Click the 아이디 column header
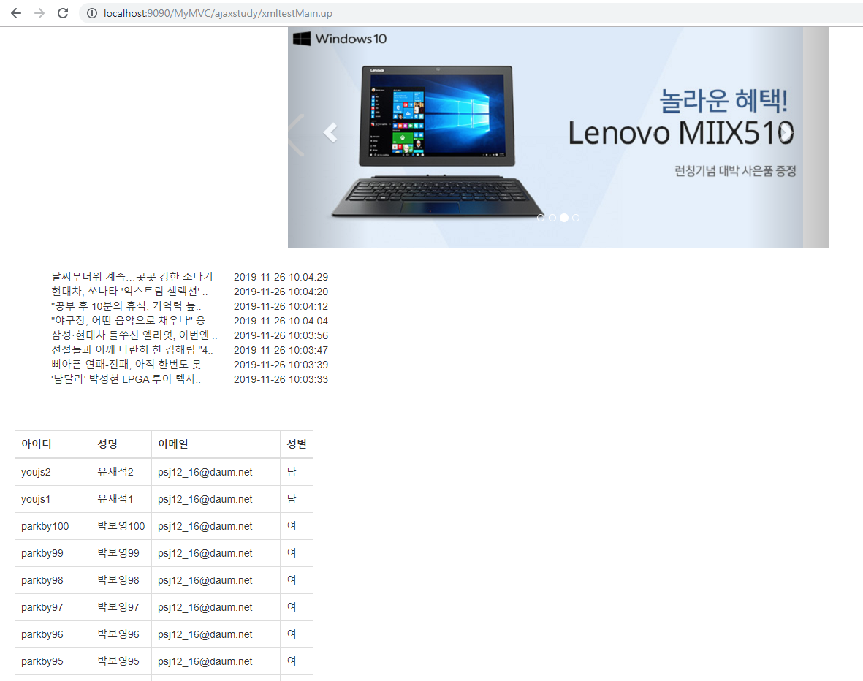Image resolution: width=863 pixels, height=681 pixels. pos(53,444)
